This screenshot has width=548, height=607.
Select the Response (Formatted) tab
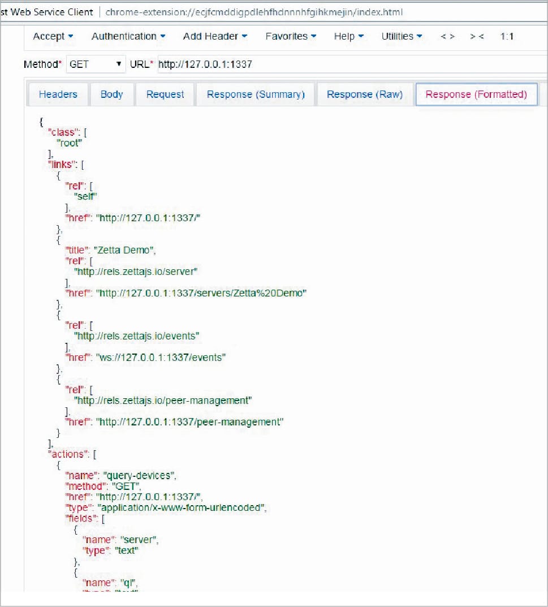(x=476, y=94)
